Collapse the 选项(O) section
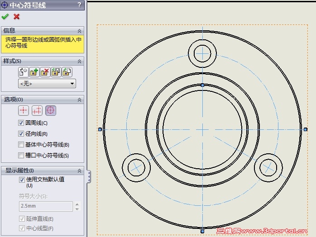 [x=79, y=100]
